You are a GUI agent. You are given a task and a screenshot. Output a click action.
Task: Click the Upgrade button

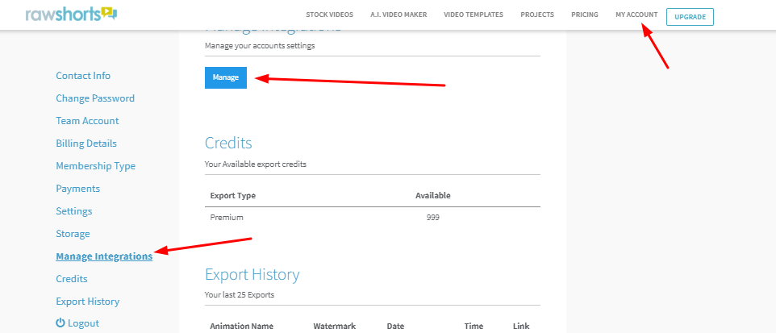[690, 17]
